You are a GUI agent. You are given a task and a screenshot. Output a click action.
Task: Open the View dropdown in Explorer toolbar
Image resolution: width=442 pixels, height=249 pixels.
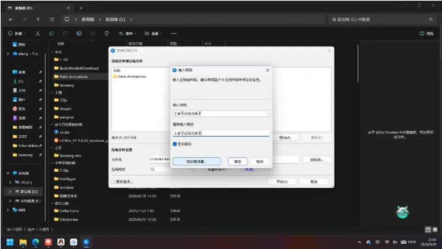(x=153, y=34)
